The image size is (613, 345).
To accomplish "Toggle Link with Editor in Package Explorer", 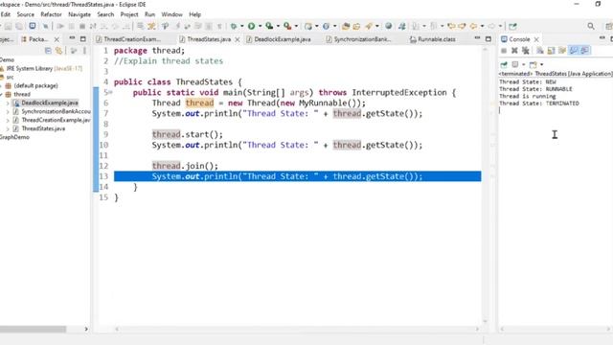I will 58,51.
